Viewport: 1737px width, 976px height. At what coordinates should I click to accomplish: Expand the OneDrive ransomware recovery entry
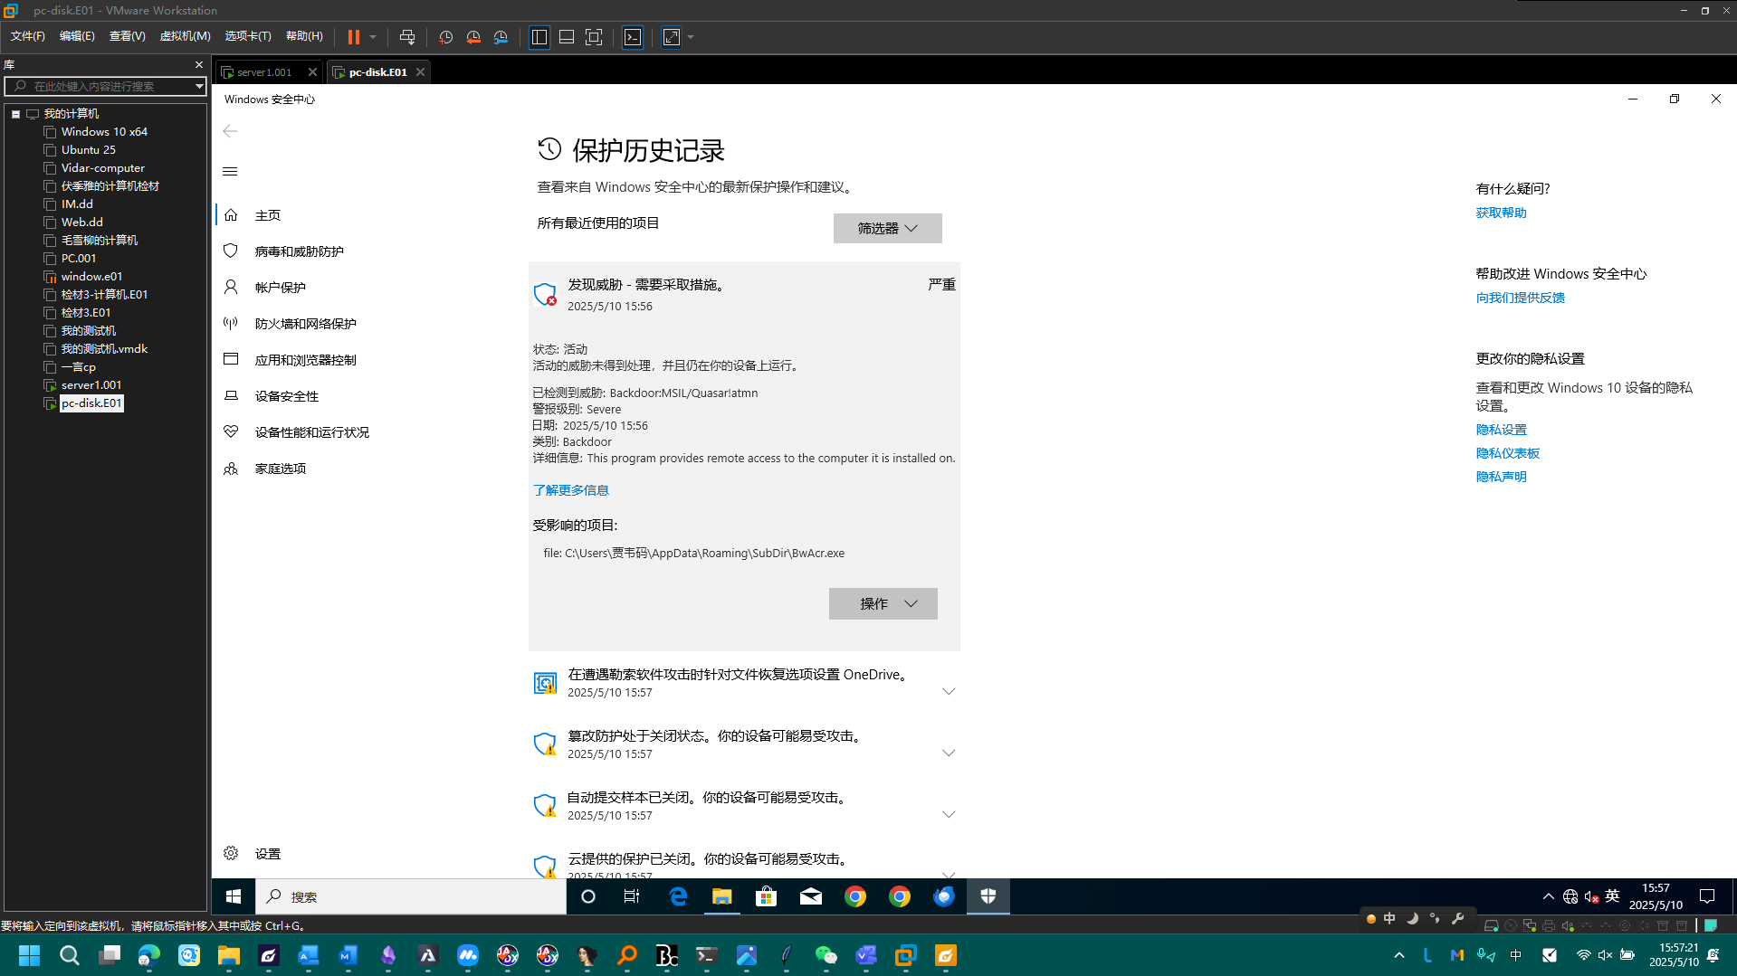click(948, 691)
